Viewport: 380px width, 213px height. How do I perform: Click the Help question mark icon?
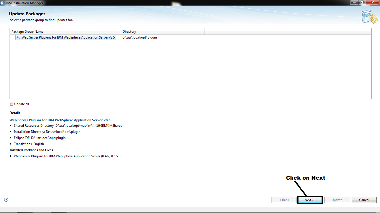6,200
